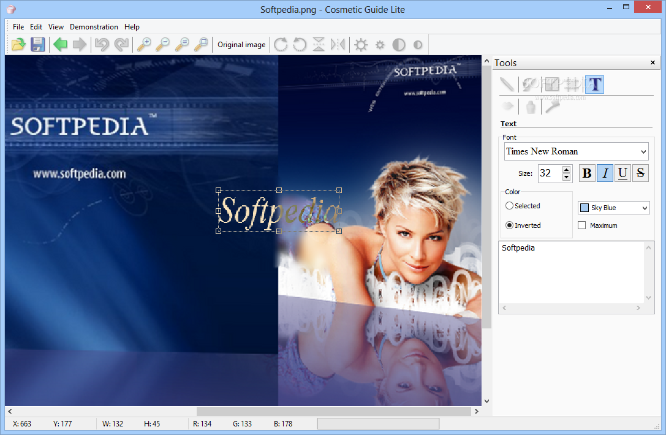Click in the Softpedia text entry box

point(571,272)
